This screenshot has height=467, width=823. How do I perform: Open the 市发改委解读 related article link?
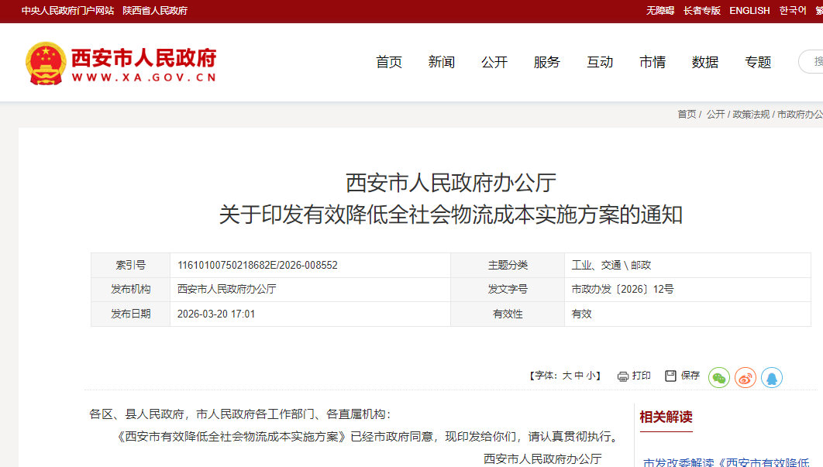728,462
